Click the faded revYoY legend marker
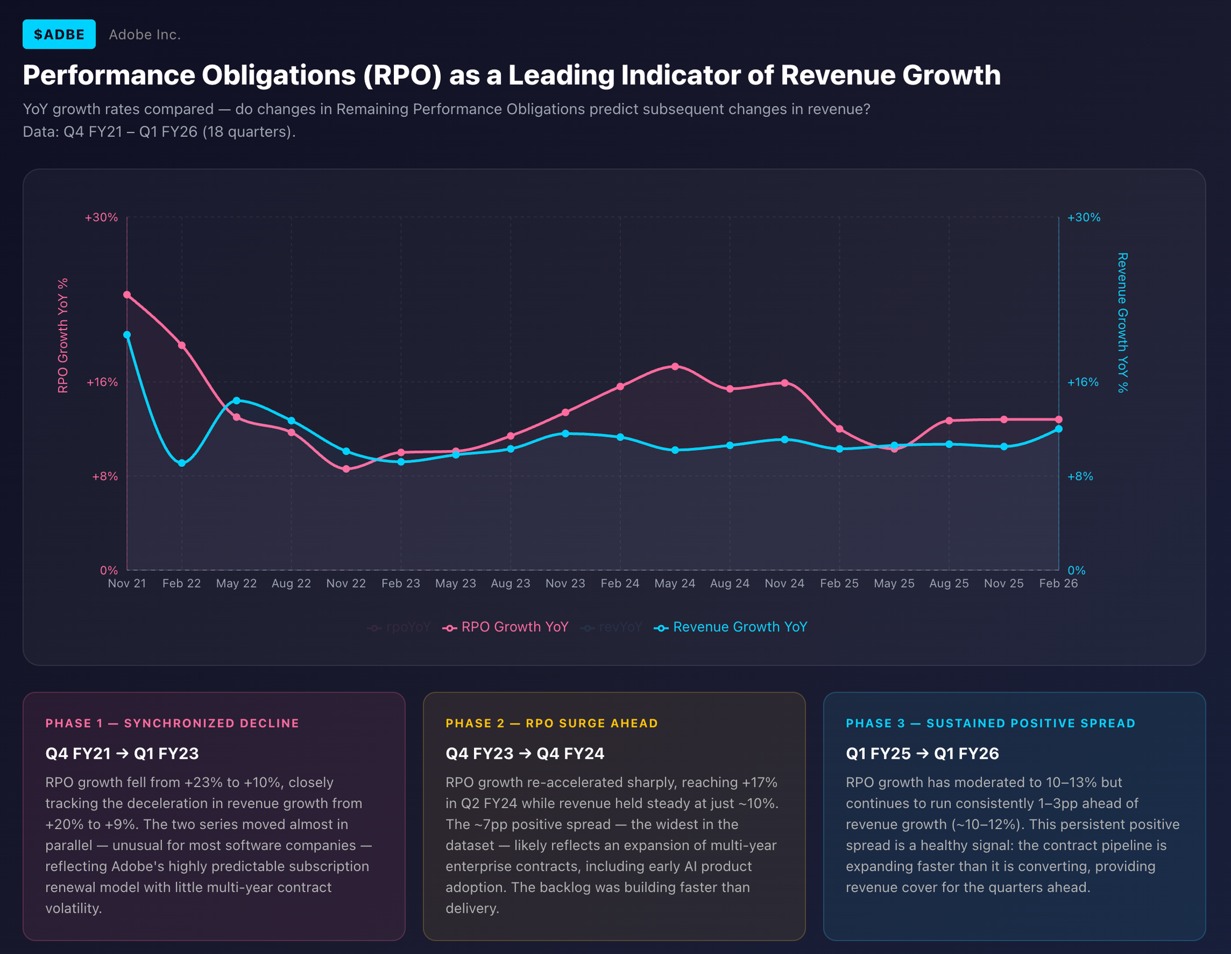This screenshot has width=1231, height=954. click(588, 628)
